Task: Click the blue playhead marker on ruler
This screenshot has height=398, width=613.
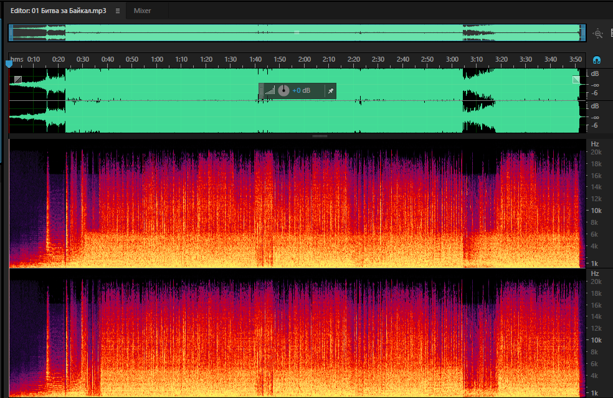Action: pyautogui.click(x=9, y=64)
